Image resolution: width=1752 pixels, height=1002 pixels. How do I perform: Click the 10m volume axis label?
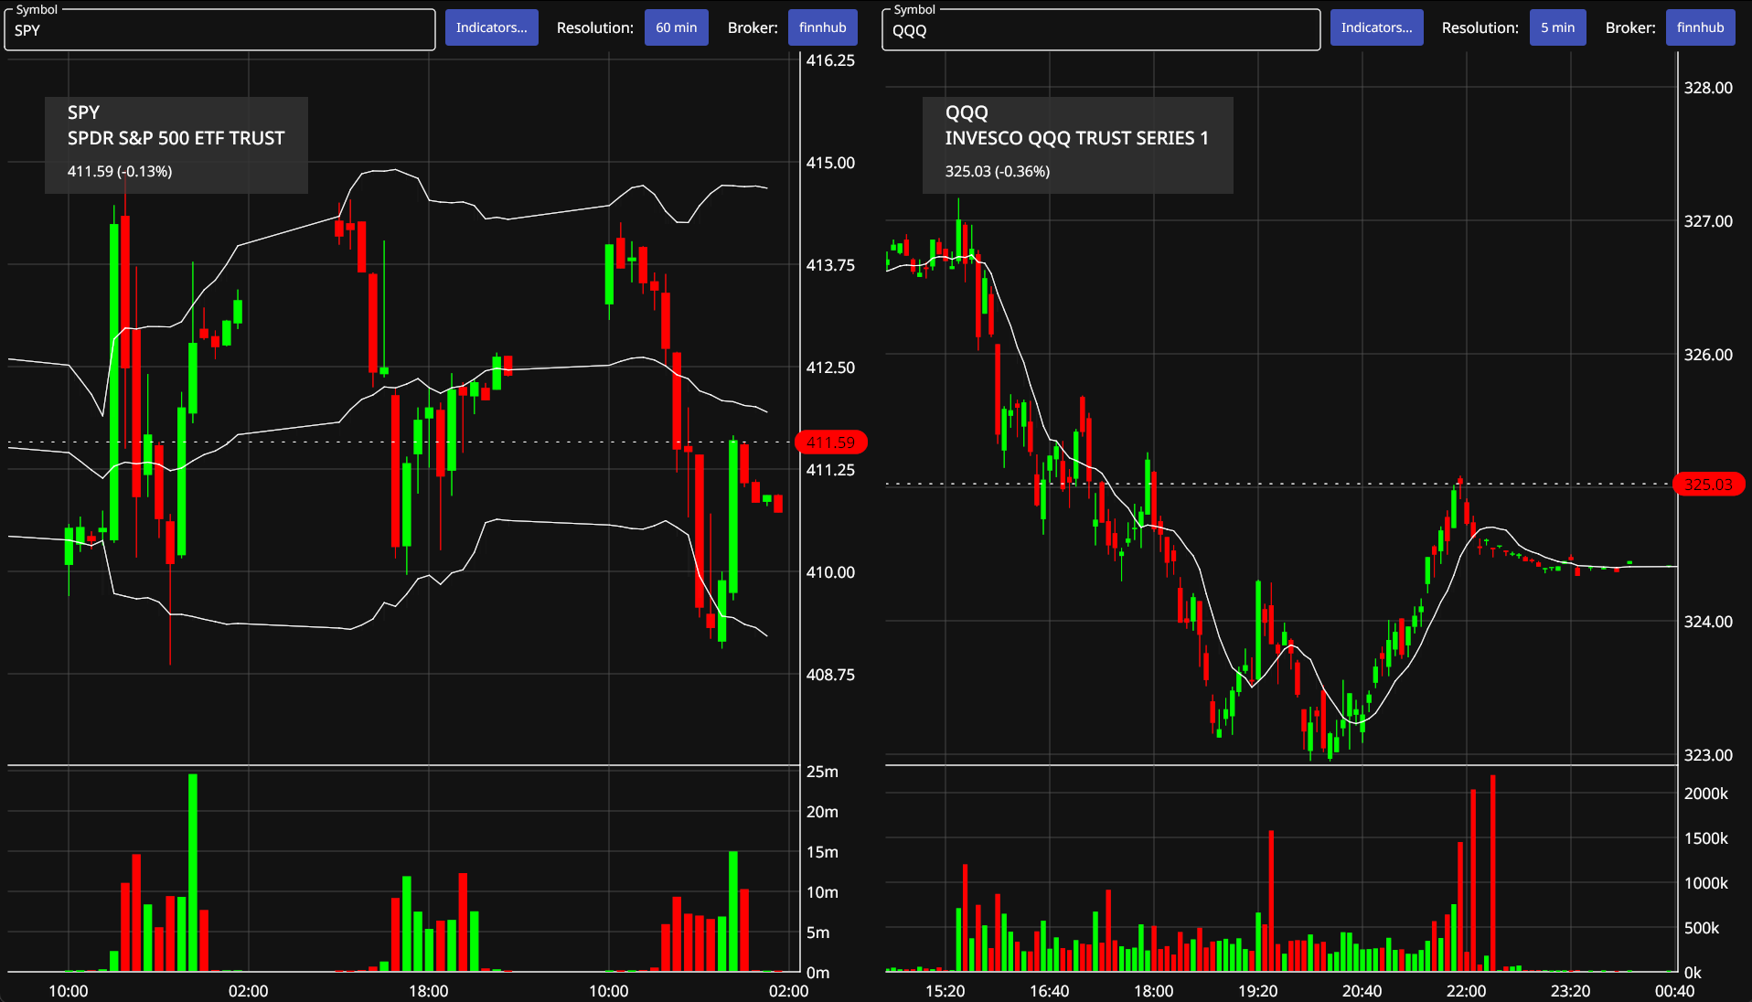pos(822,892)
